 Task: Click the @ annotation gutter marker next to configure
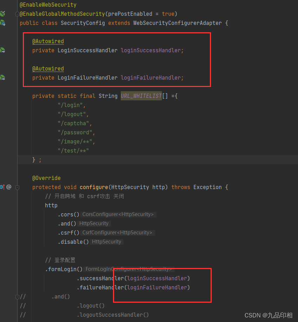pos(9,187)
